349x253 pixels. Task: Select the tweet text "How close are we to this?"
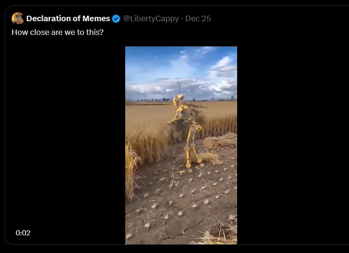pos(58,32)
